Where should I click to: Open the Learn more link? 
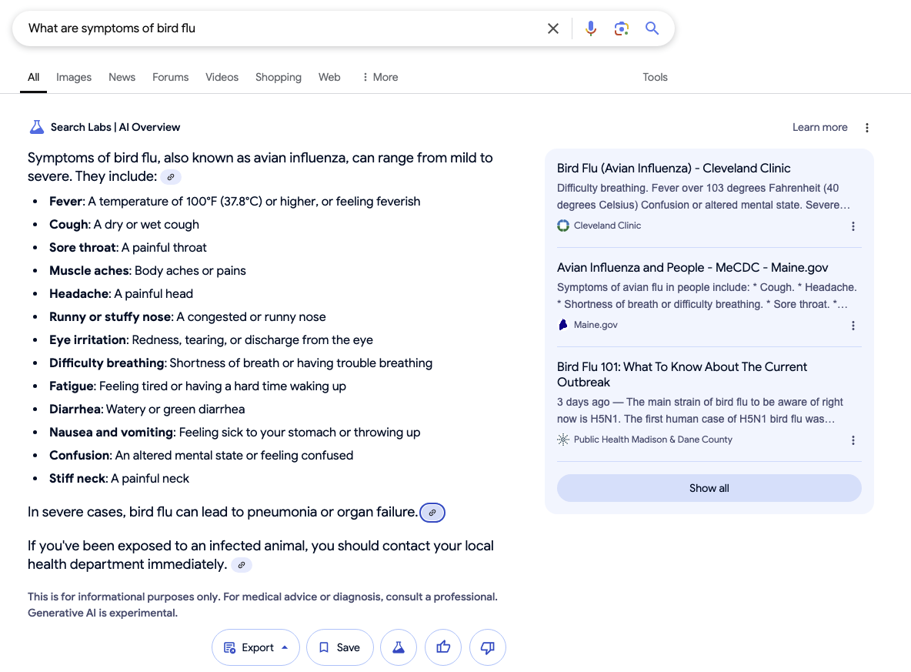(x=819, y=127)
